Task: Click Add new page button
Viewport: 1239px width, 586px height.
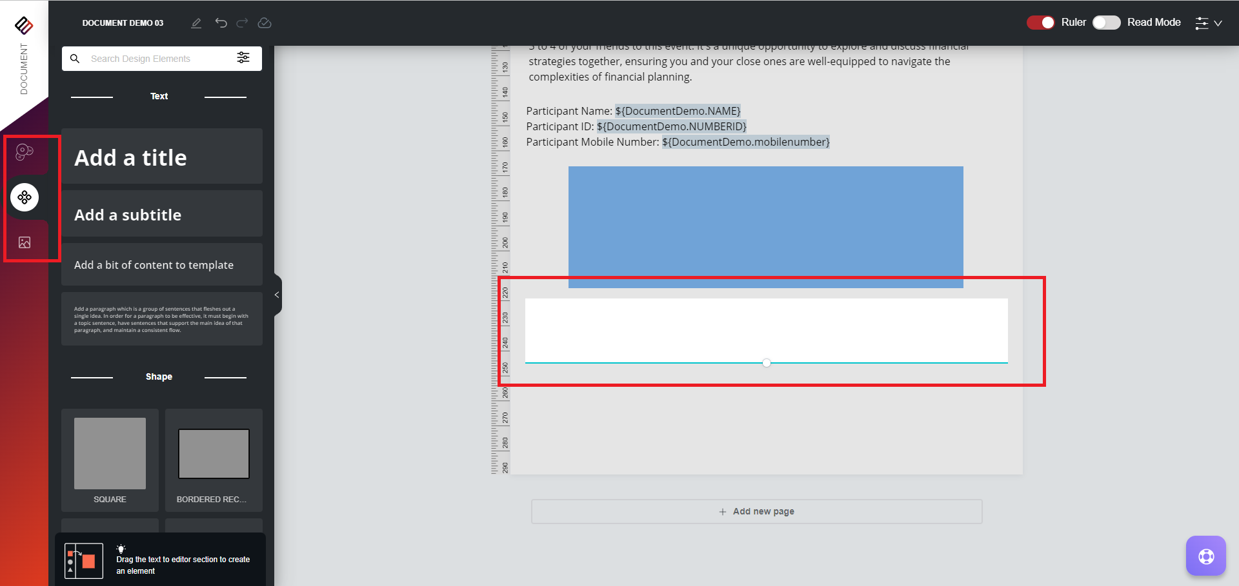Action: [x=756, y=511]
